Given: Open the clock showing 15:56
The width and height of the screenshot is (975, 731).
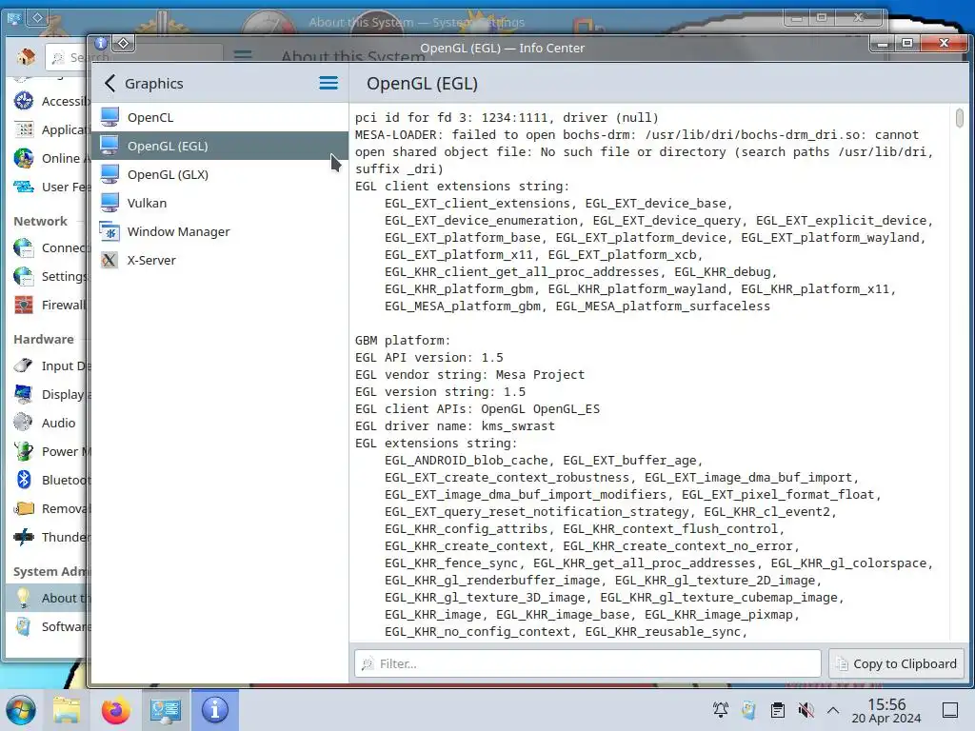Looking at the screenshot, I should pyautogui.click(x=886, y=710).
